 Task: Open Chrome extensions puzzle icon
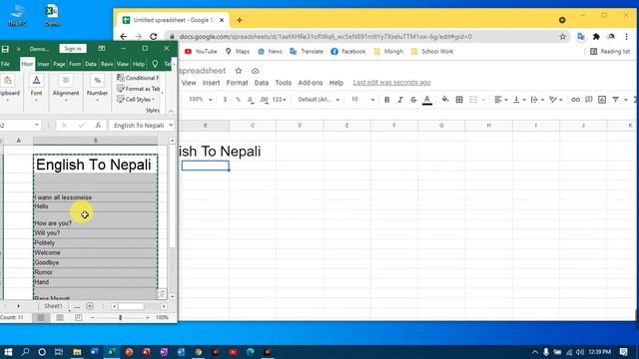point(596,37)
